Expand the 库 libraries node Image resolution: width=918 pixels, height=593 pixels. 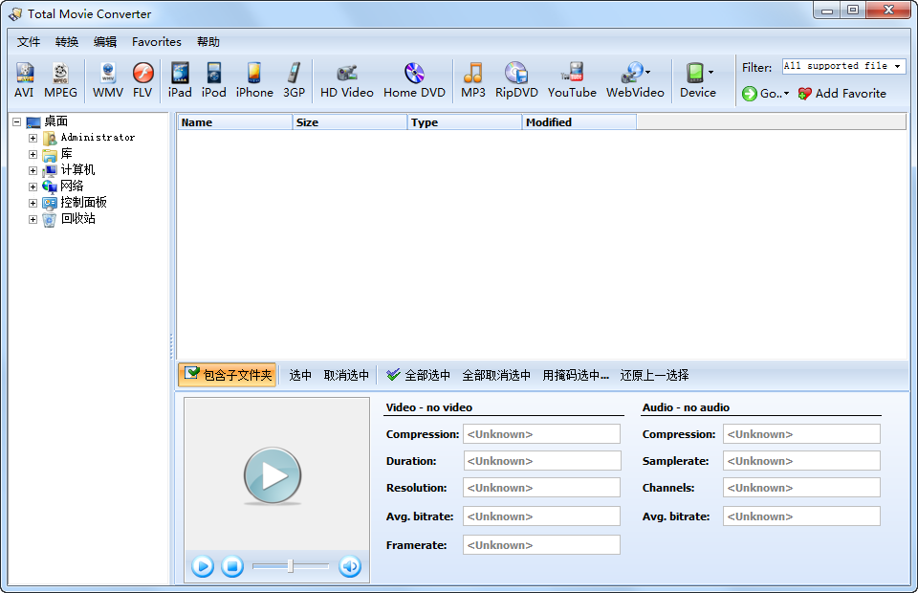(33, 155)
